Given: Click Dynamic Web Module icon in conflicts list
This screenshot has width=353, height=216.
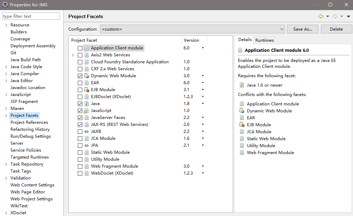Looking at the screenshot, I should click(x=242, y=111).
